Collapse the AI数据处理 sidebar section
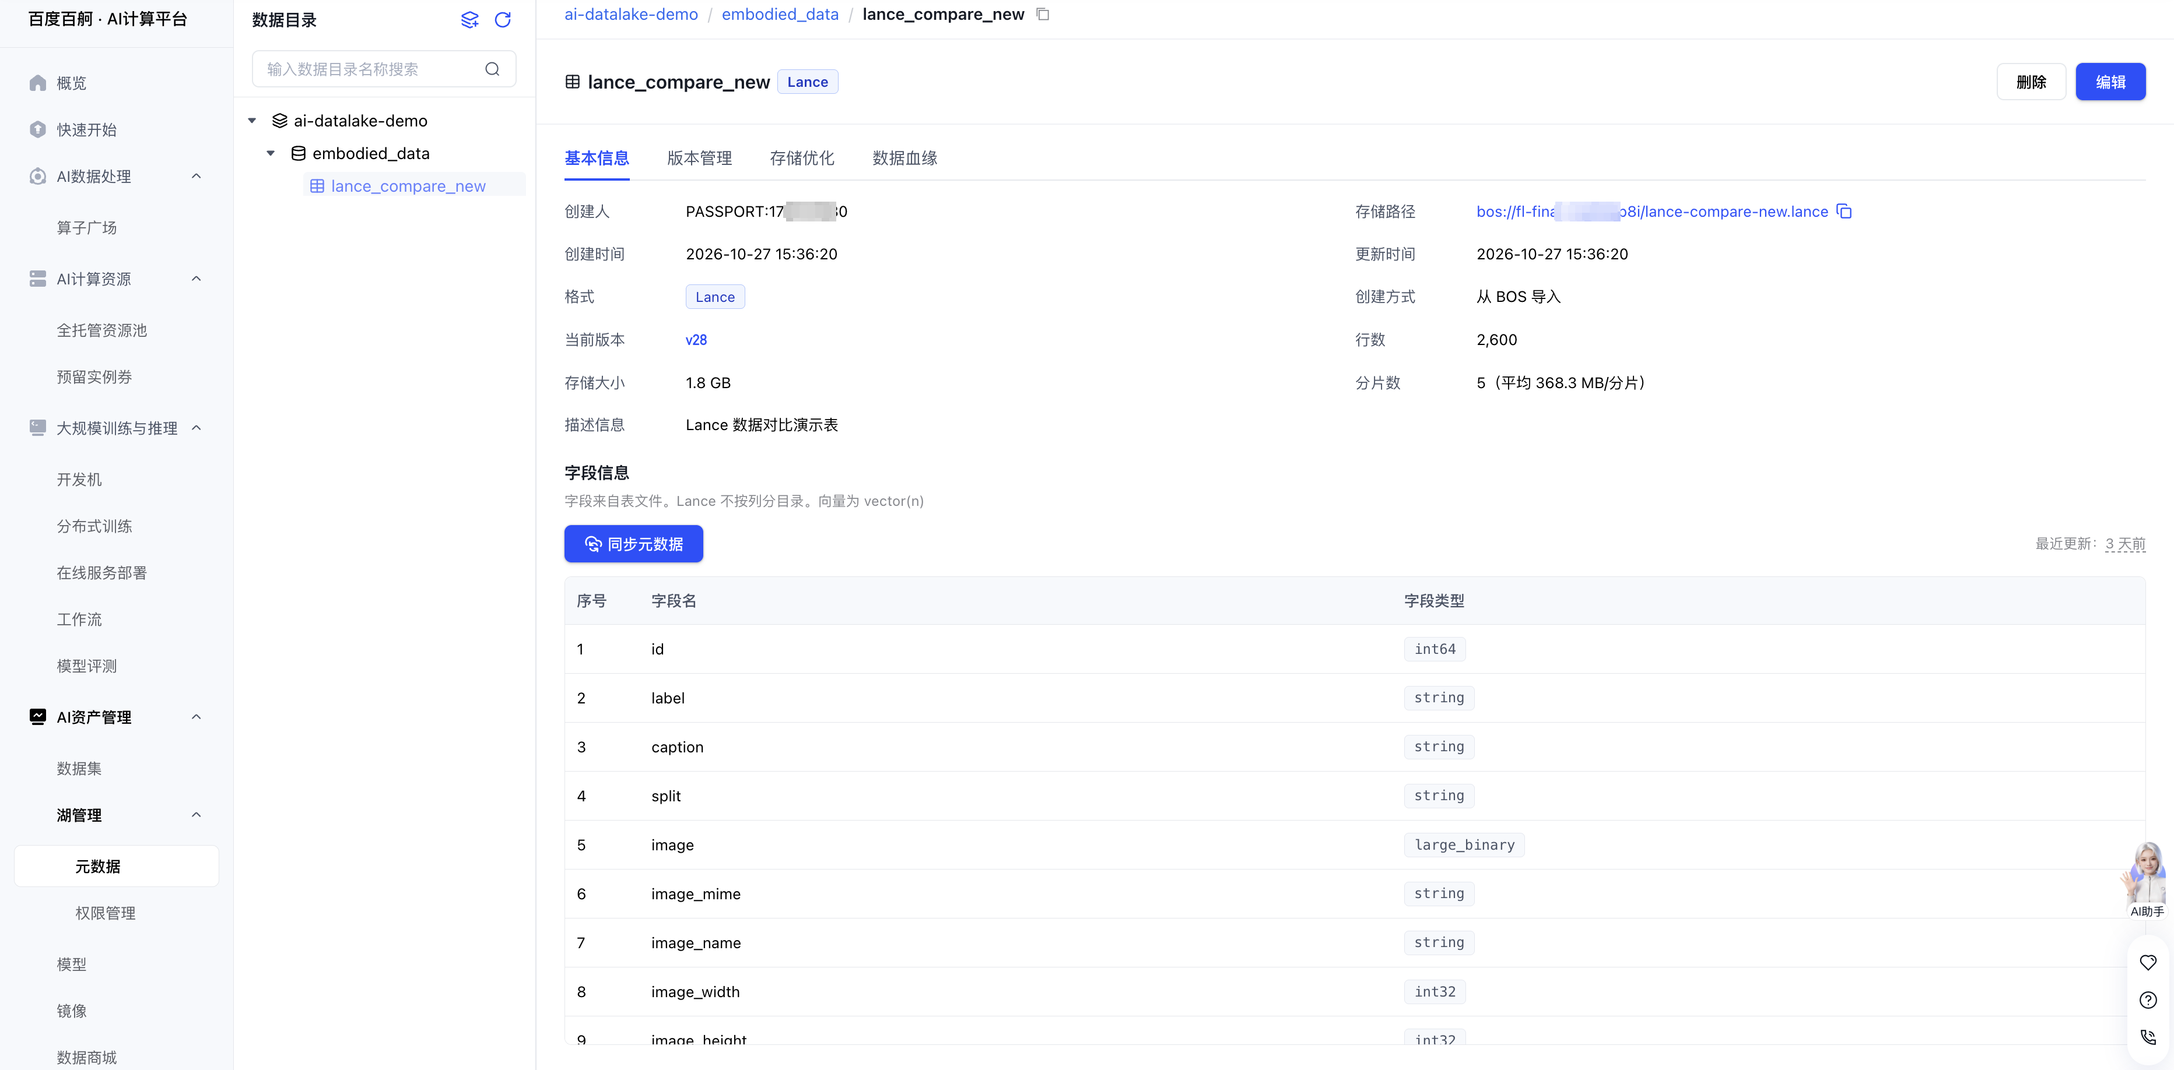This screenshot has width=2174, height=1070. pos(196,176)
